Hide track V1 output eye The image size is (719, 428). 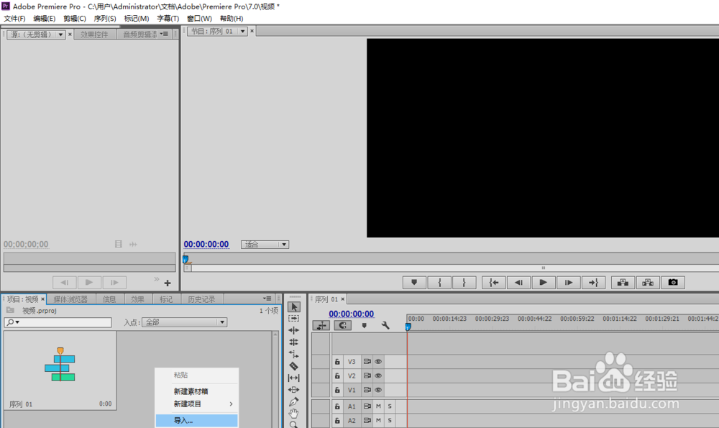tap(378, 390)
